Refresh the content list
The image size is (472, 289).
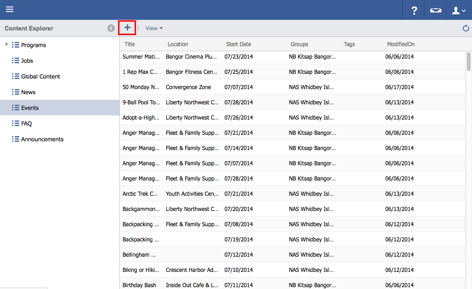[x=466, y=29]
